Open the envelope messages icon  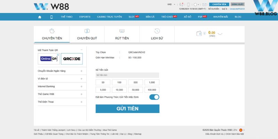[x=204, y=5]
